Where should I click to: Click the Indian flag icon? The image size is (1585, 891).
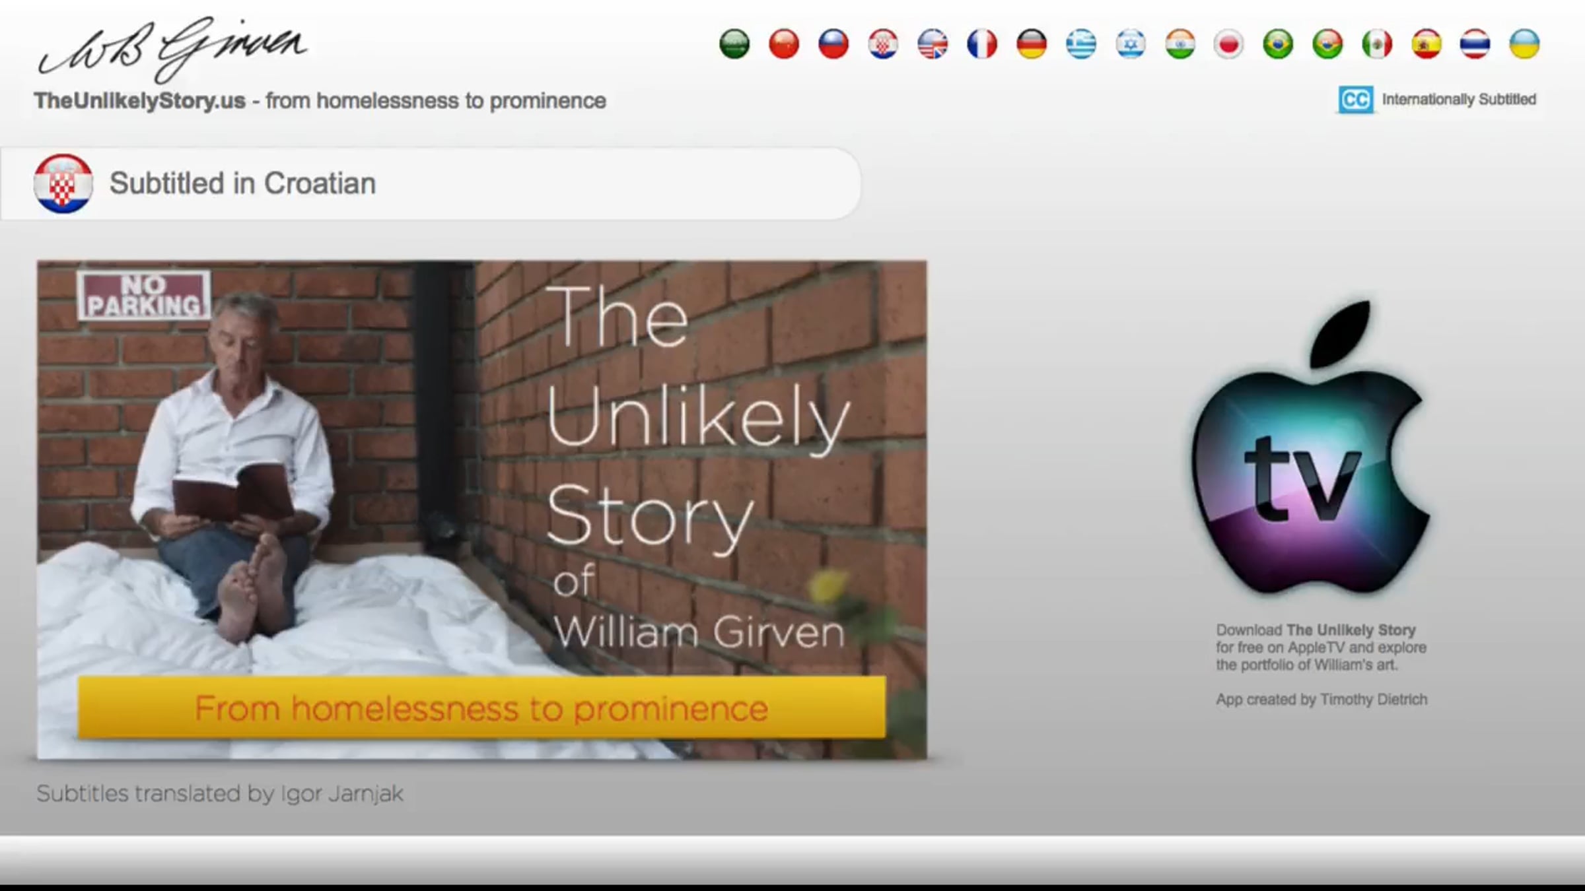pyautogui.click(x=1180, y=44)
